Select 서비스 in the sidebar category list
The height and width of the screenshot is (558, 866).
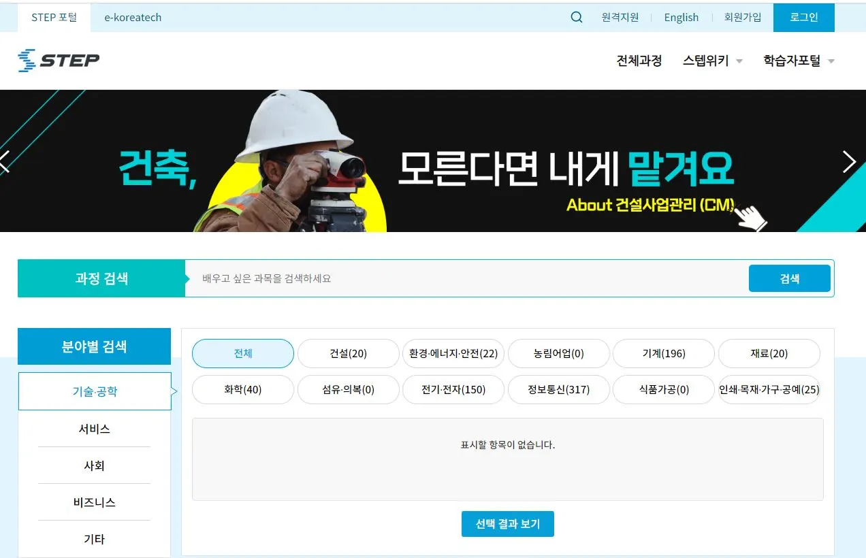click(94, 428)
